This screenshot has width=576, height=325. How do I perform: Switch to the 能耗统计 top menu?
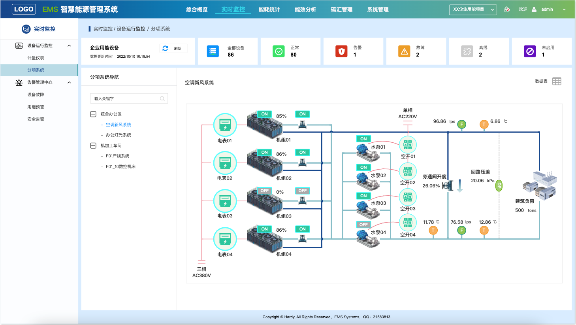(x=269, y=9)
